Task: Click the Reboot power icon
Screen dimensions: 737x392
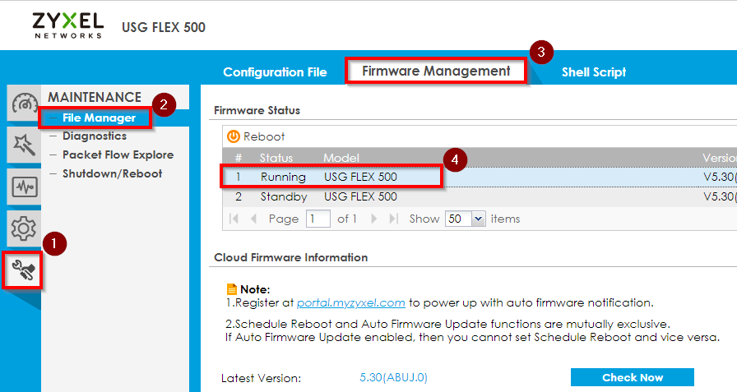Action: (233, 136)
